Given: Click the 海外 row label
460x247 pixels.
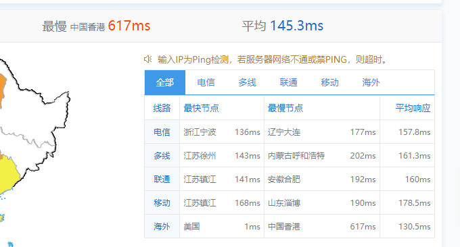Looking at the screenshot, I should pyautogui.click(x=162, y=227).
